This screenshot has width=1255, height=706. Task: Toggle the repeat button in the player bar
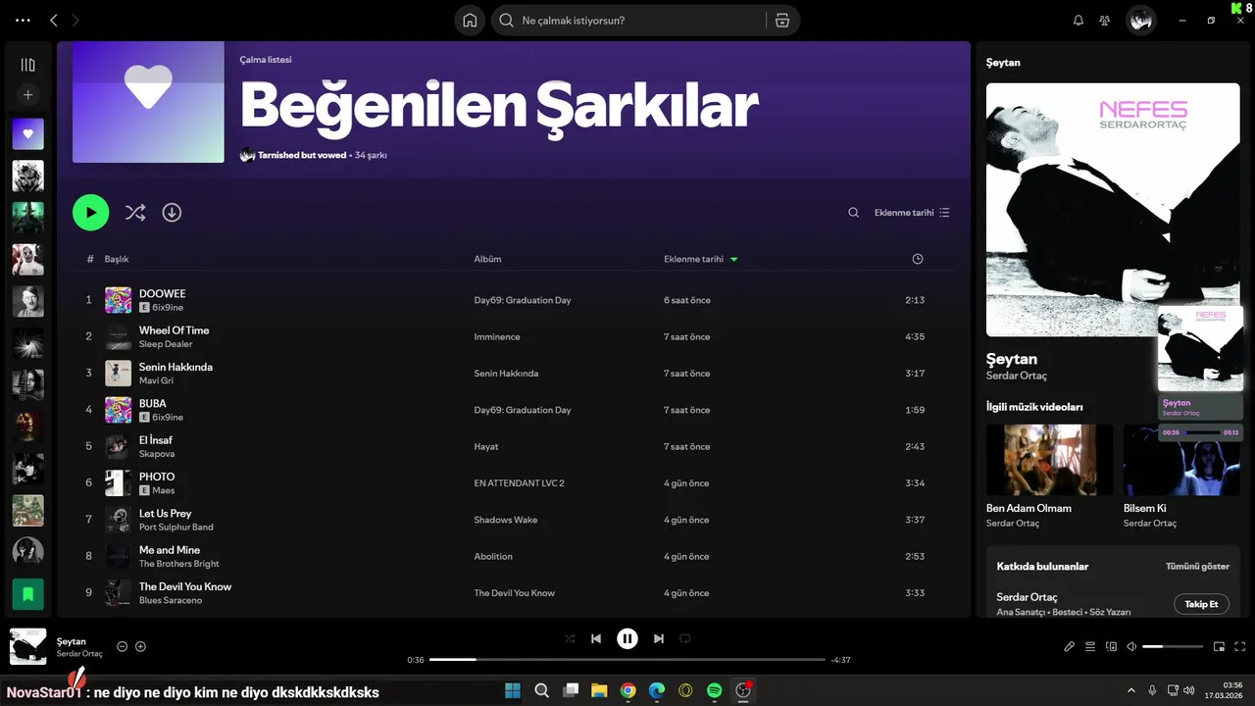[x=685, y=638]
